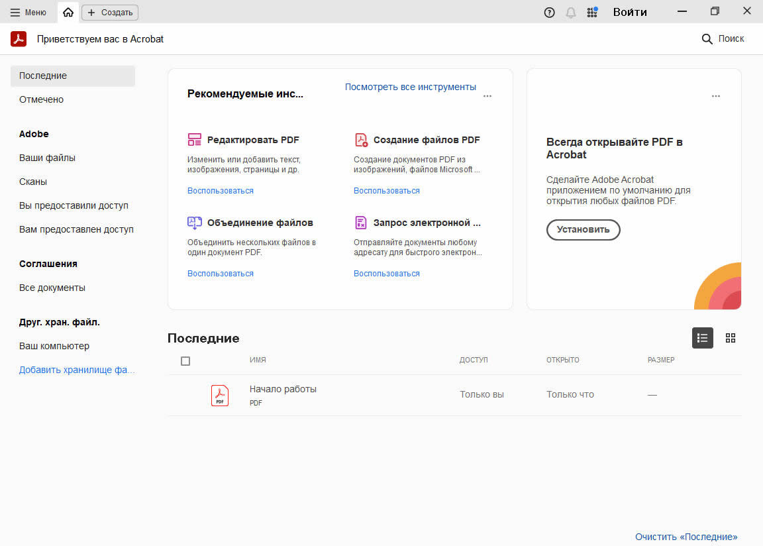Open Отмечено in the sidebar
The image size is (763, 546).
pyautogui.click(x=41, y=99)
